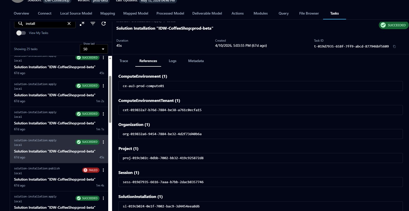The height and width of the screenshot is (211, 409).
Task: Go to the Query tab
Action: 283,13
